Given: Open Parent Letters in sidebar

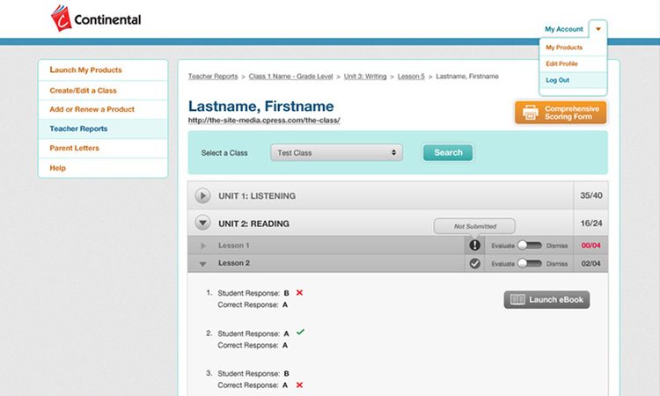Looking at the screenshot, I should [x=74, y=148].
